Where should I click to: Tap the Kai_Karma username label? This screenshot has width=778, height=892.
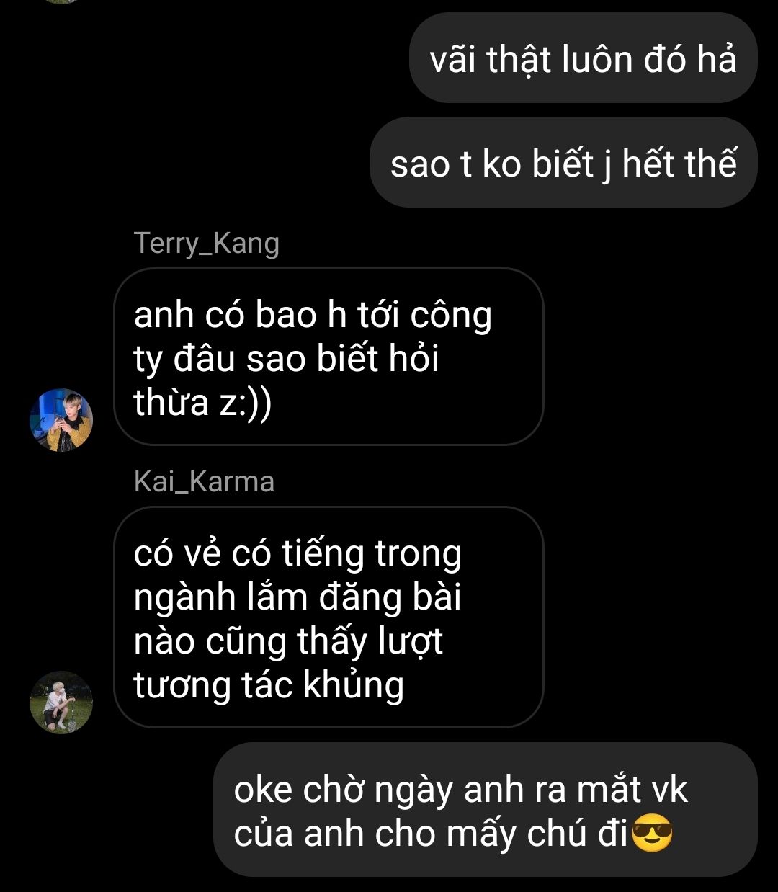(204, 481)
